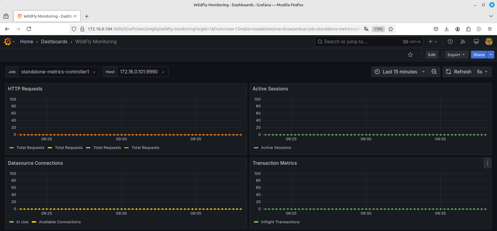Click the Transaction Metrics panel title
The image size is (497, 231).
click(275, 163)
